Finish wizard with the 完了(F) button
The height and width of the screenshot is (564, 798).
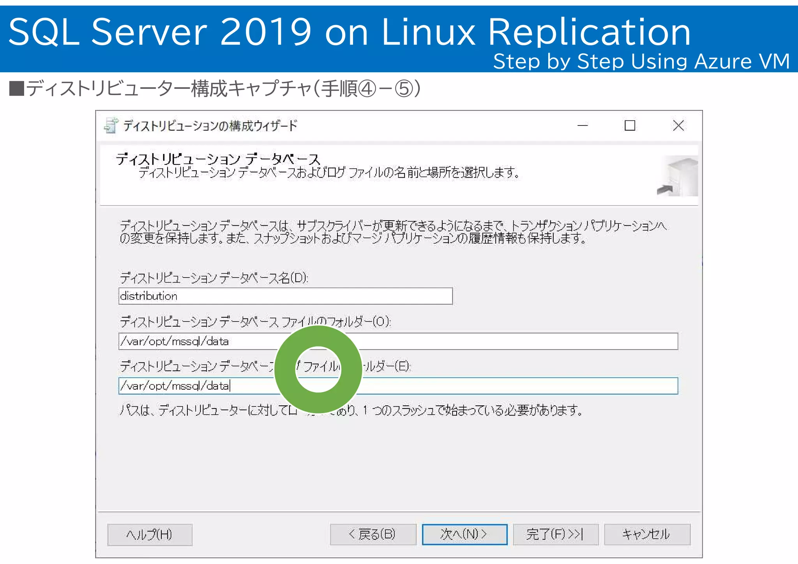[x=556, y=534]
